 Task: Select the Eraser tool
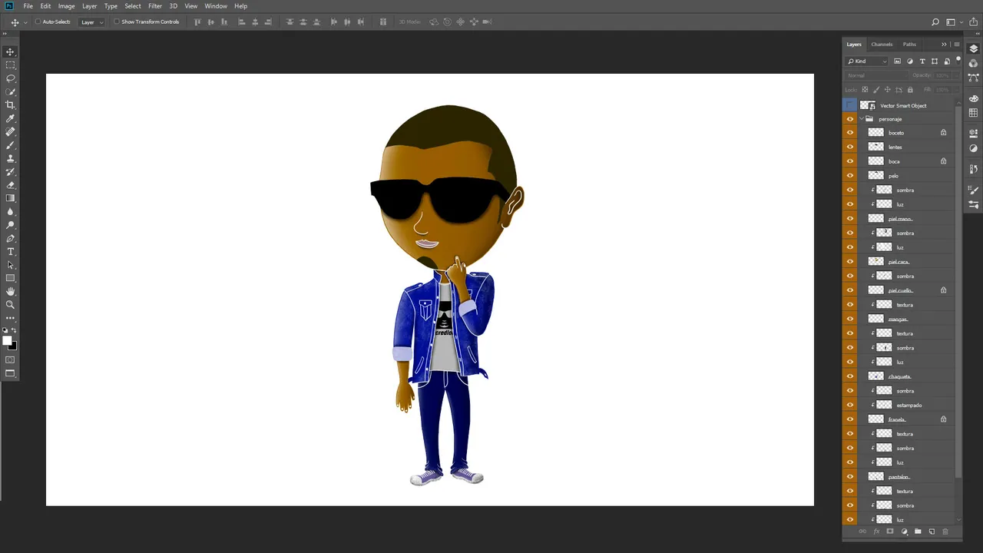click(x=10, y=185)
